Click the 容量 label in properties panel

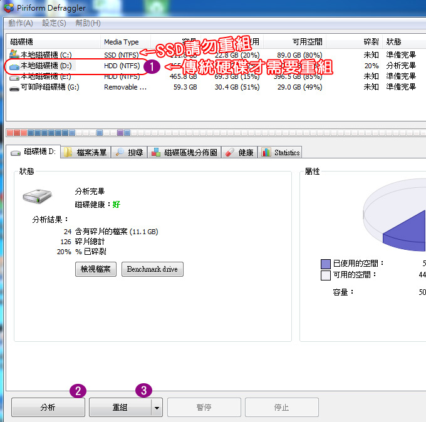click(343, 292)
